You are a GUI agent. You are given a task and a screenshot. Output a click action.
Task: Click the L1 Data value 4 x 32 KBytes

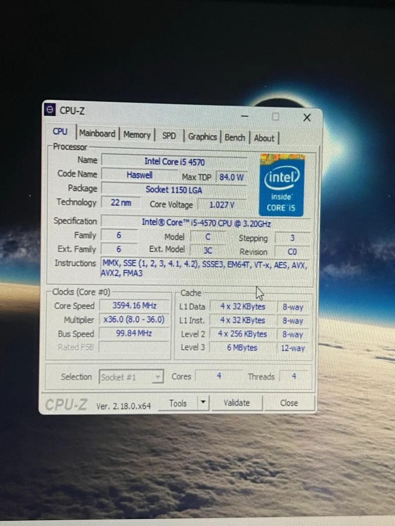click(243, 307)
